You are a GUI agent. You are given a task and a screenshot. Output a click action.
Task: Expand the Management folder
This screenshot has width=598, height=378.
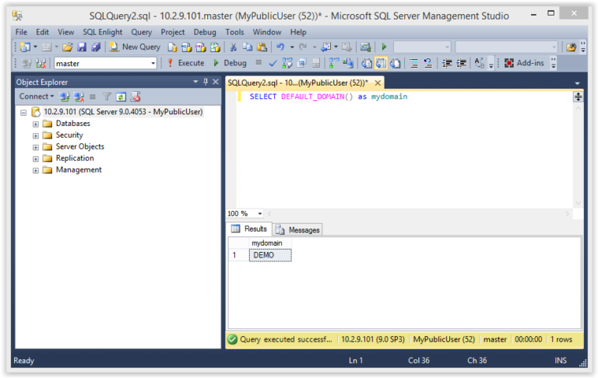pyautogui.click(x=36, y=170)
